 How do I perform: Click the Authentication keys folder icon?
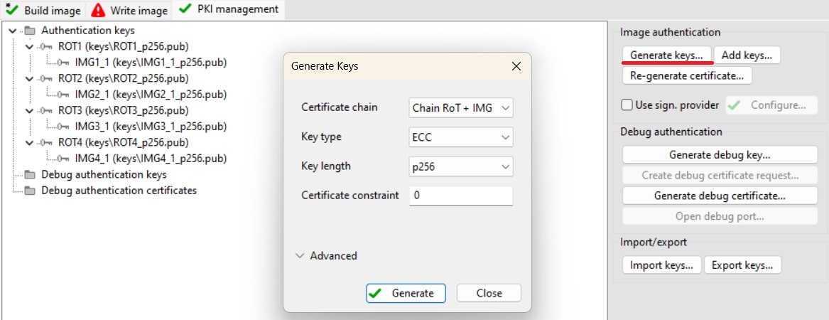pos(29,31)
